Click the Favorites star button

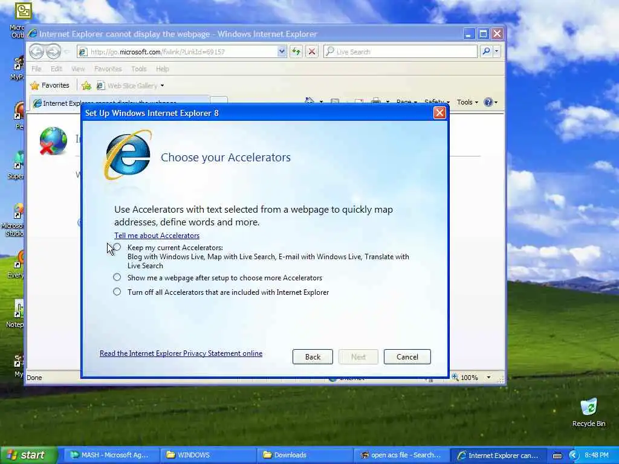point(50,85)
